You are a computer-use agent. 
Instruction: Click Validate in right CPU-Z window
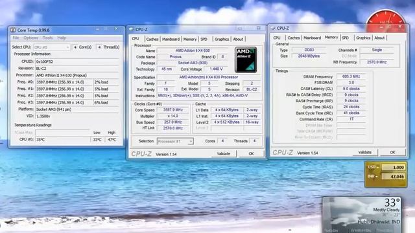[364, 152]
